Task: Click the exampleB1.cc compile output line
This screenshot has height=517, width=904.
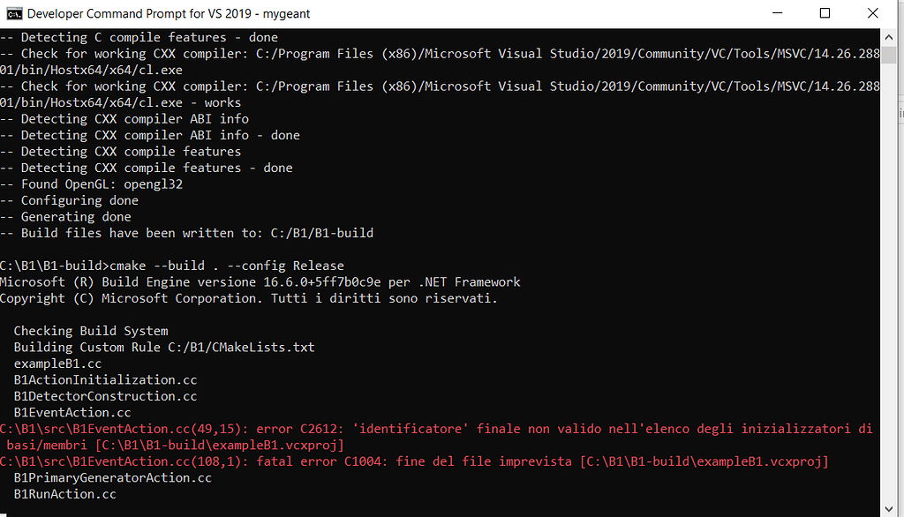Action: click(57, 363)
